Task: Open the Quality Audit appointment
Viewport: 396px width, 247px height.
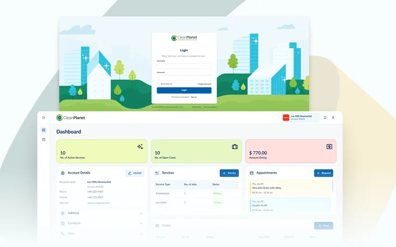Action: pos(289,205)
